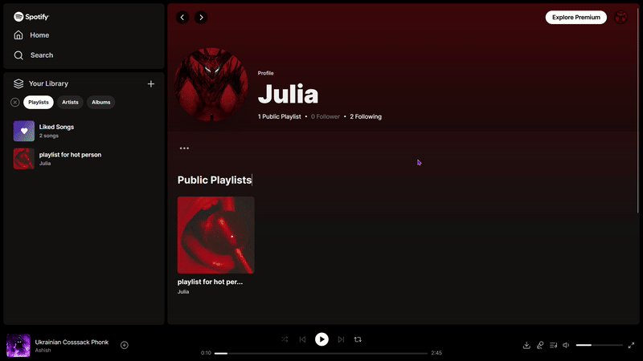
Task: Open the Ukrainian Cosssack Phonk track title
Action: (x=72, y=343)
